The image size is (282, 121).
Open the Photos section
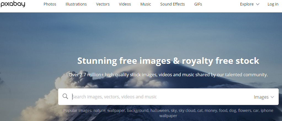(x=50, y=4)
